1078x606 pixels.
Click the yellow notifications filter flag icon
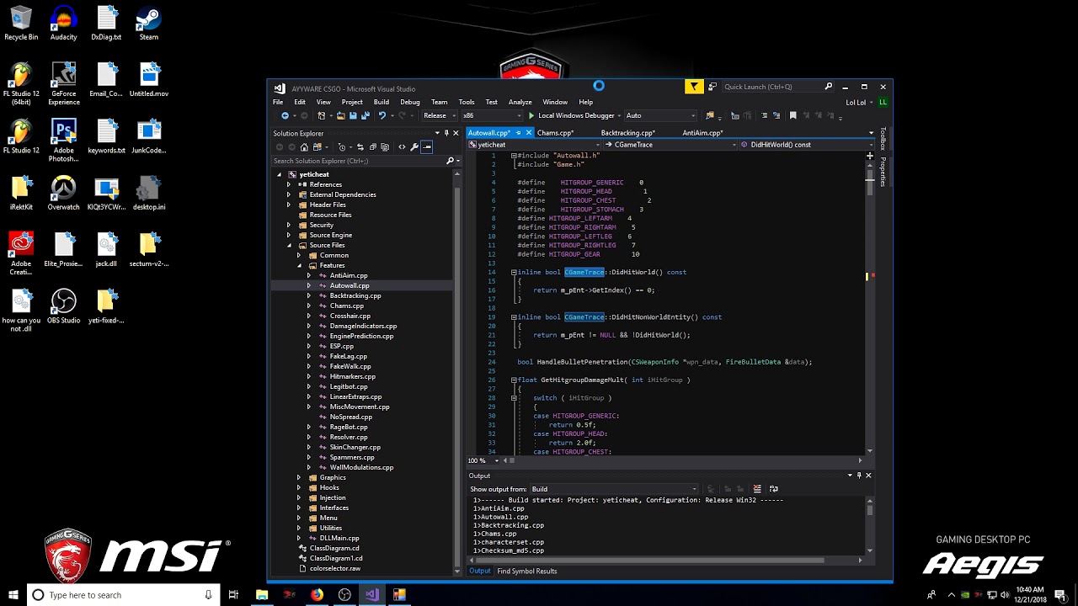click(x=694, y=86)
